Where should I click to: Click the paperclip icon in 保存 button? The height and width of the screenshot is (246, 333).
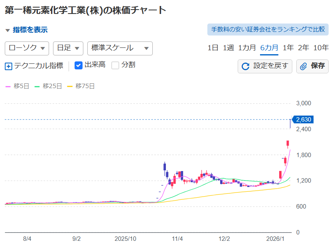(x=304, y=66)
